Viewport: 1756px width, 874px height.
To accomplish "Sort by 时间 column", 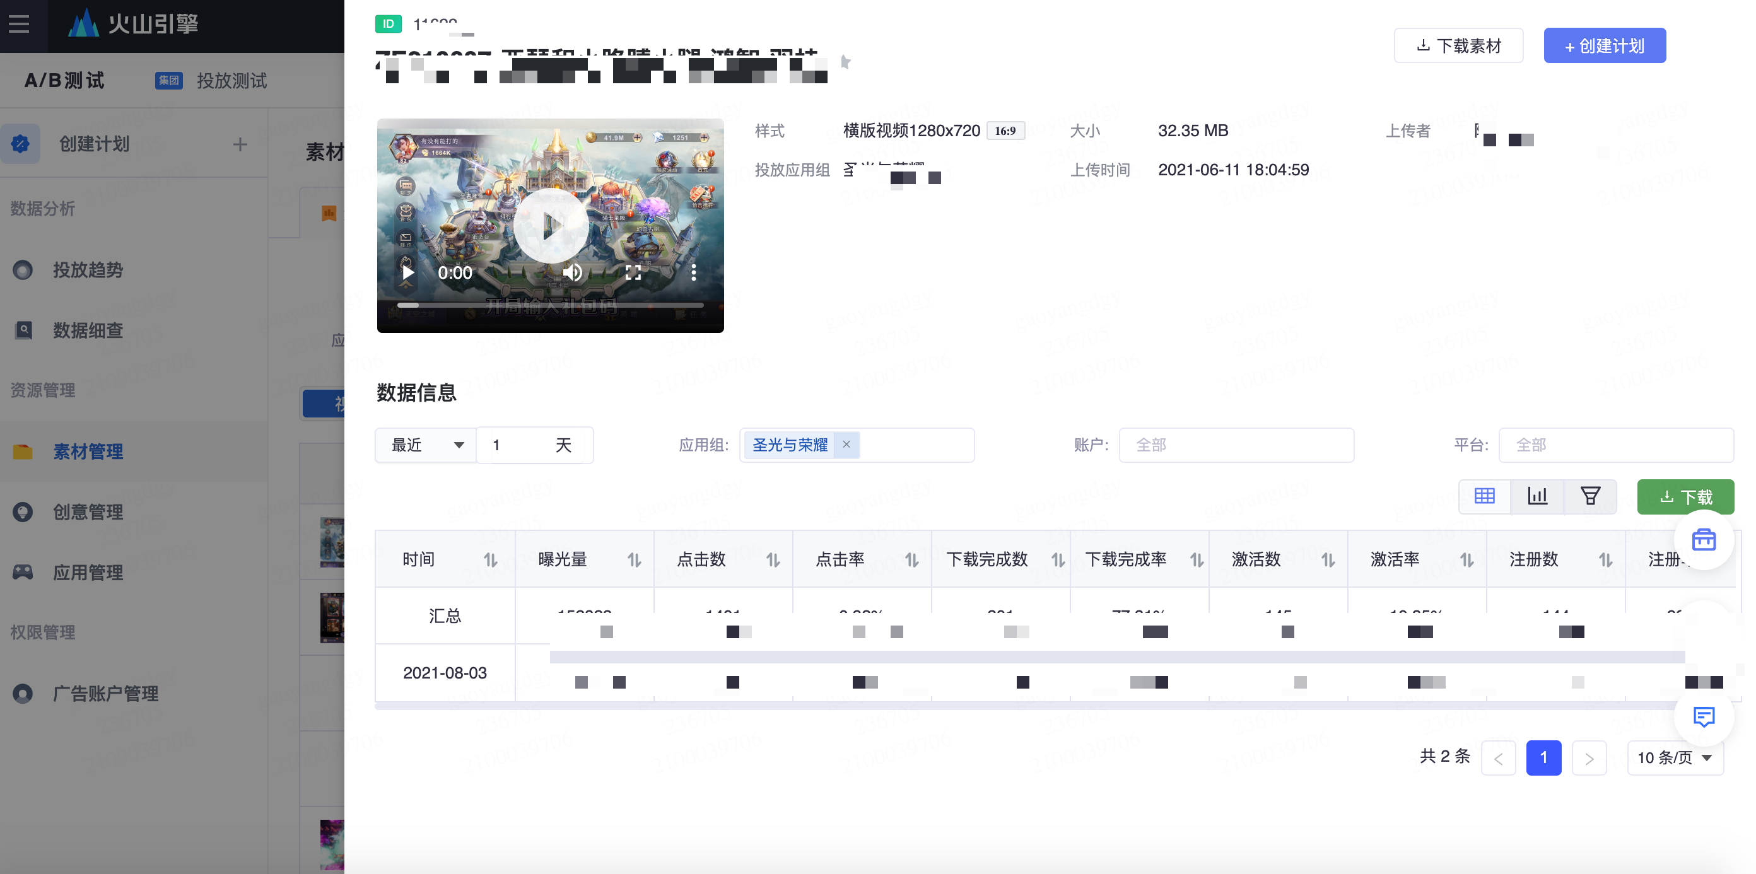I will click(x=491, y=561).
